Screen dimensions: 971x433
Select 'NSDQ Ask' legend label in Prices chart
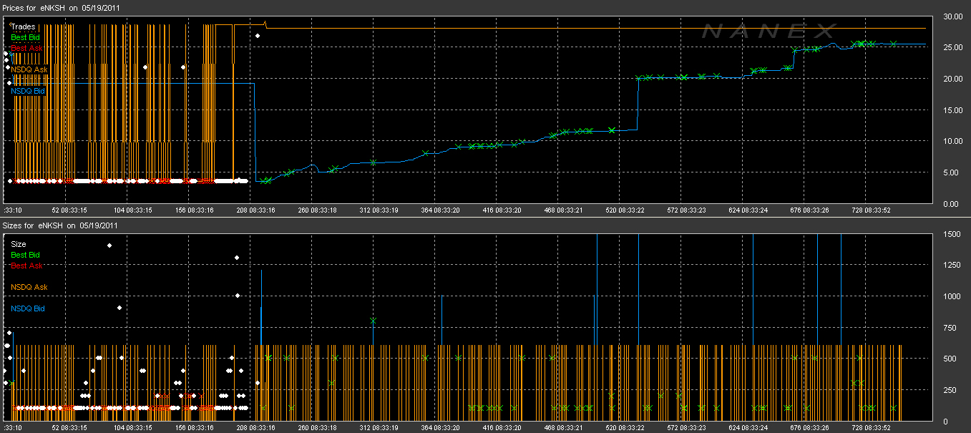coord(29,69)
